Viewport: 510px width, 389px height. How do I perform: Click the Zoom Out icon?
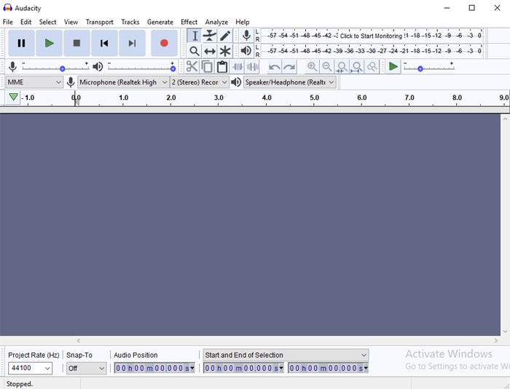coord(327,67)
